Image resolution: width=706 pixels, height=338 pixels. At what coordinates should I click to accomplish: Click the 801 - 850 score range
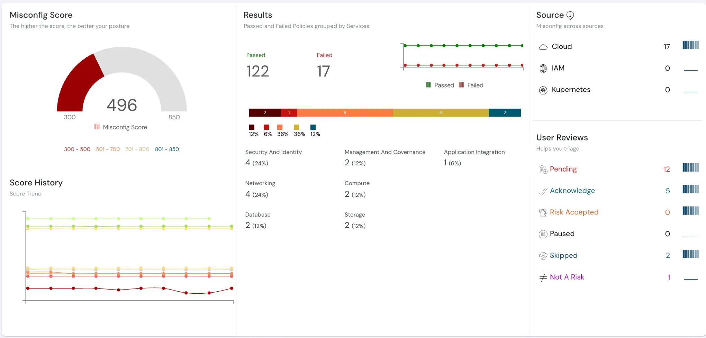167,149
